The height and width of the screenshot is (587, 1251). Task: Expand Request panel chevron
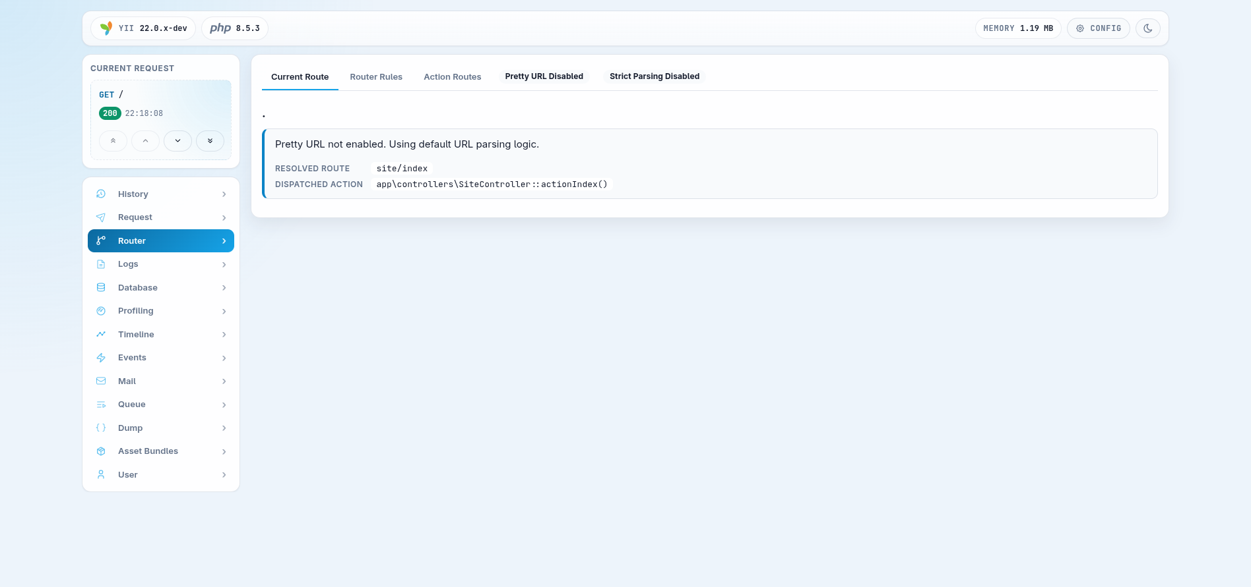click(224, 217)
